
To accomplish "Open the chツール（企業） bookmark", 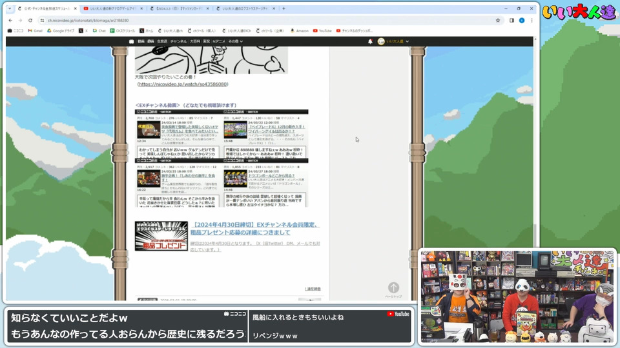I will tap(270, 30).
